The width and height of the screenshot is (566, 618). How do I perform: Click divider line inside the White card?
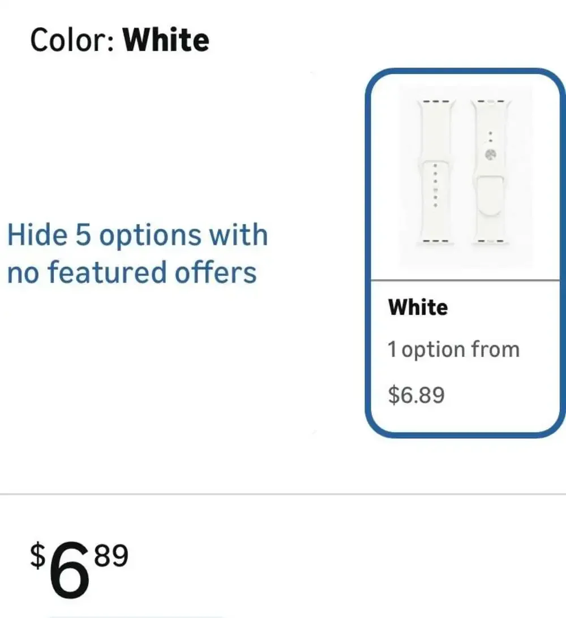[x=465, y=280]
